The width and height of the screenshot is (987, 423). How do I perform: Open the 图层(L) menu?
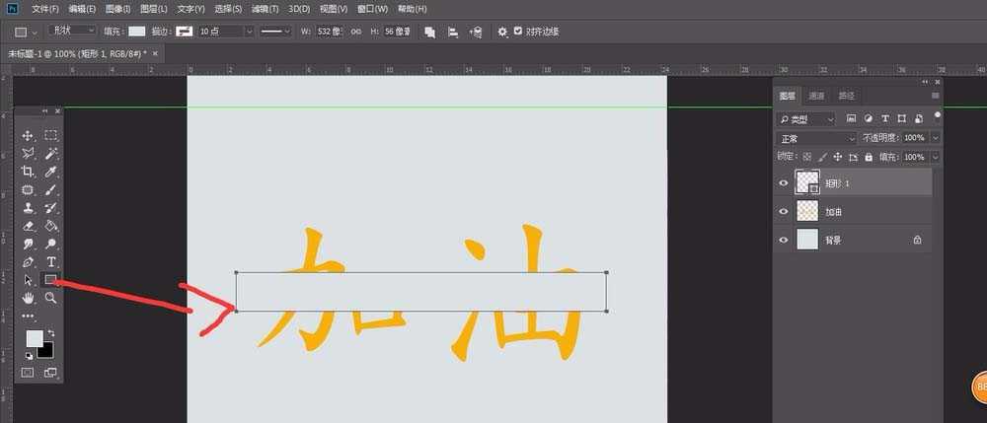tap(153, 9)
